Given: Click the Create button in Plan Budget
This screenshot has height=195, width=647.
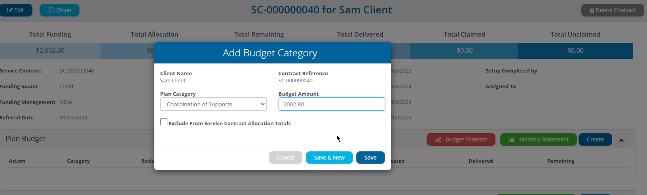Looking at the screenshot, I should click(x=595, y=139).
